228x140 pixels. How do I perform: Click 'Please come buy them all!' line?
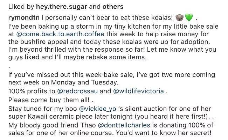[49, 100]
